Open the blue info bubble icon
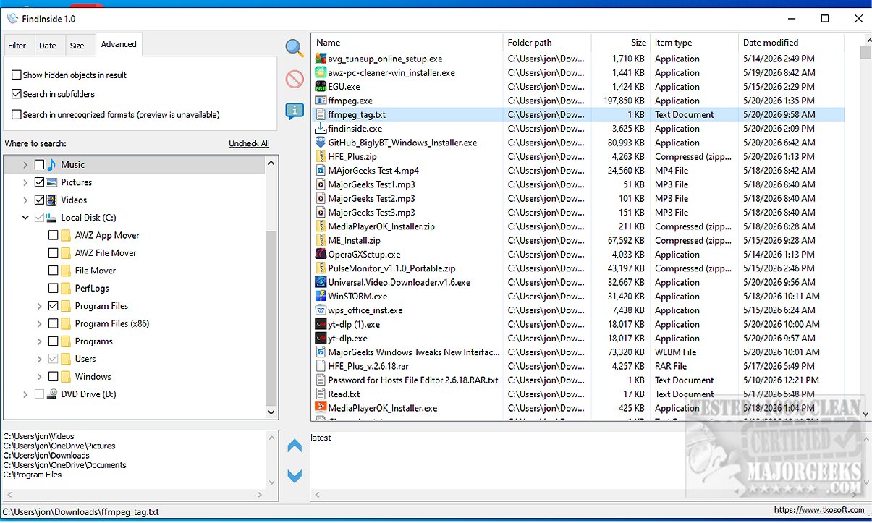This screenshot has width=872, height=523. tap(295, 111)
